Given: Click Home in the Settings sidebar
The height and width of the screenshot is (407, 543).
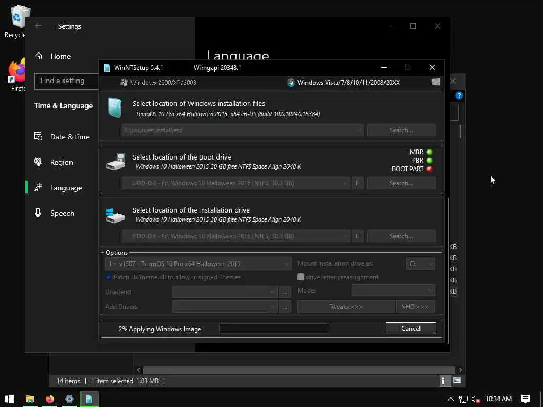Looking at the screenshot, I should [x=61, y=56].
